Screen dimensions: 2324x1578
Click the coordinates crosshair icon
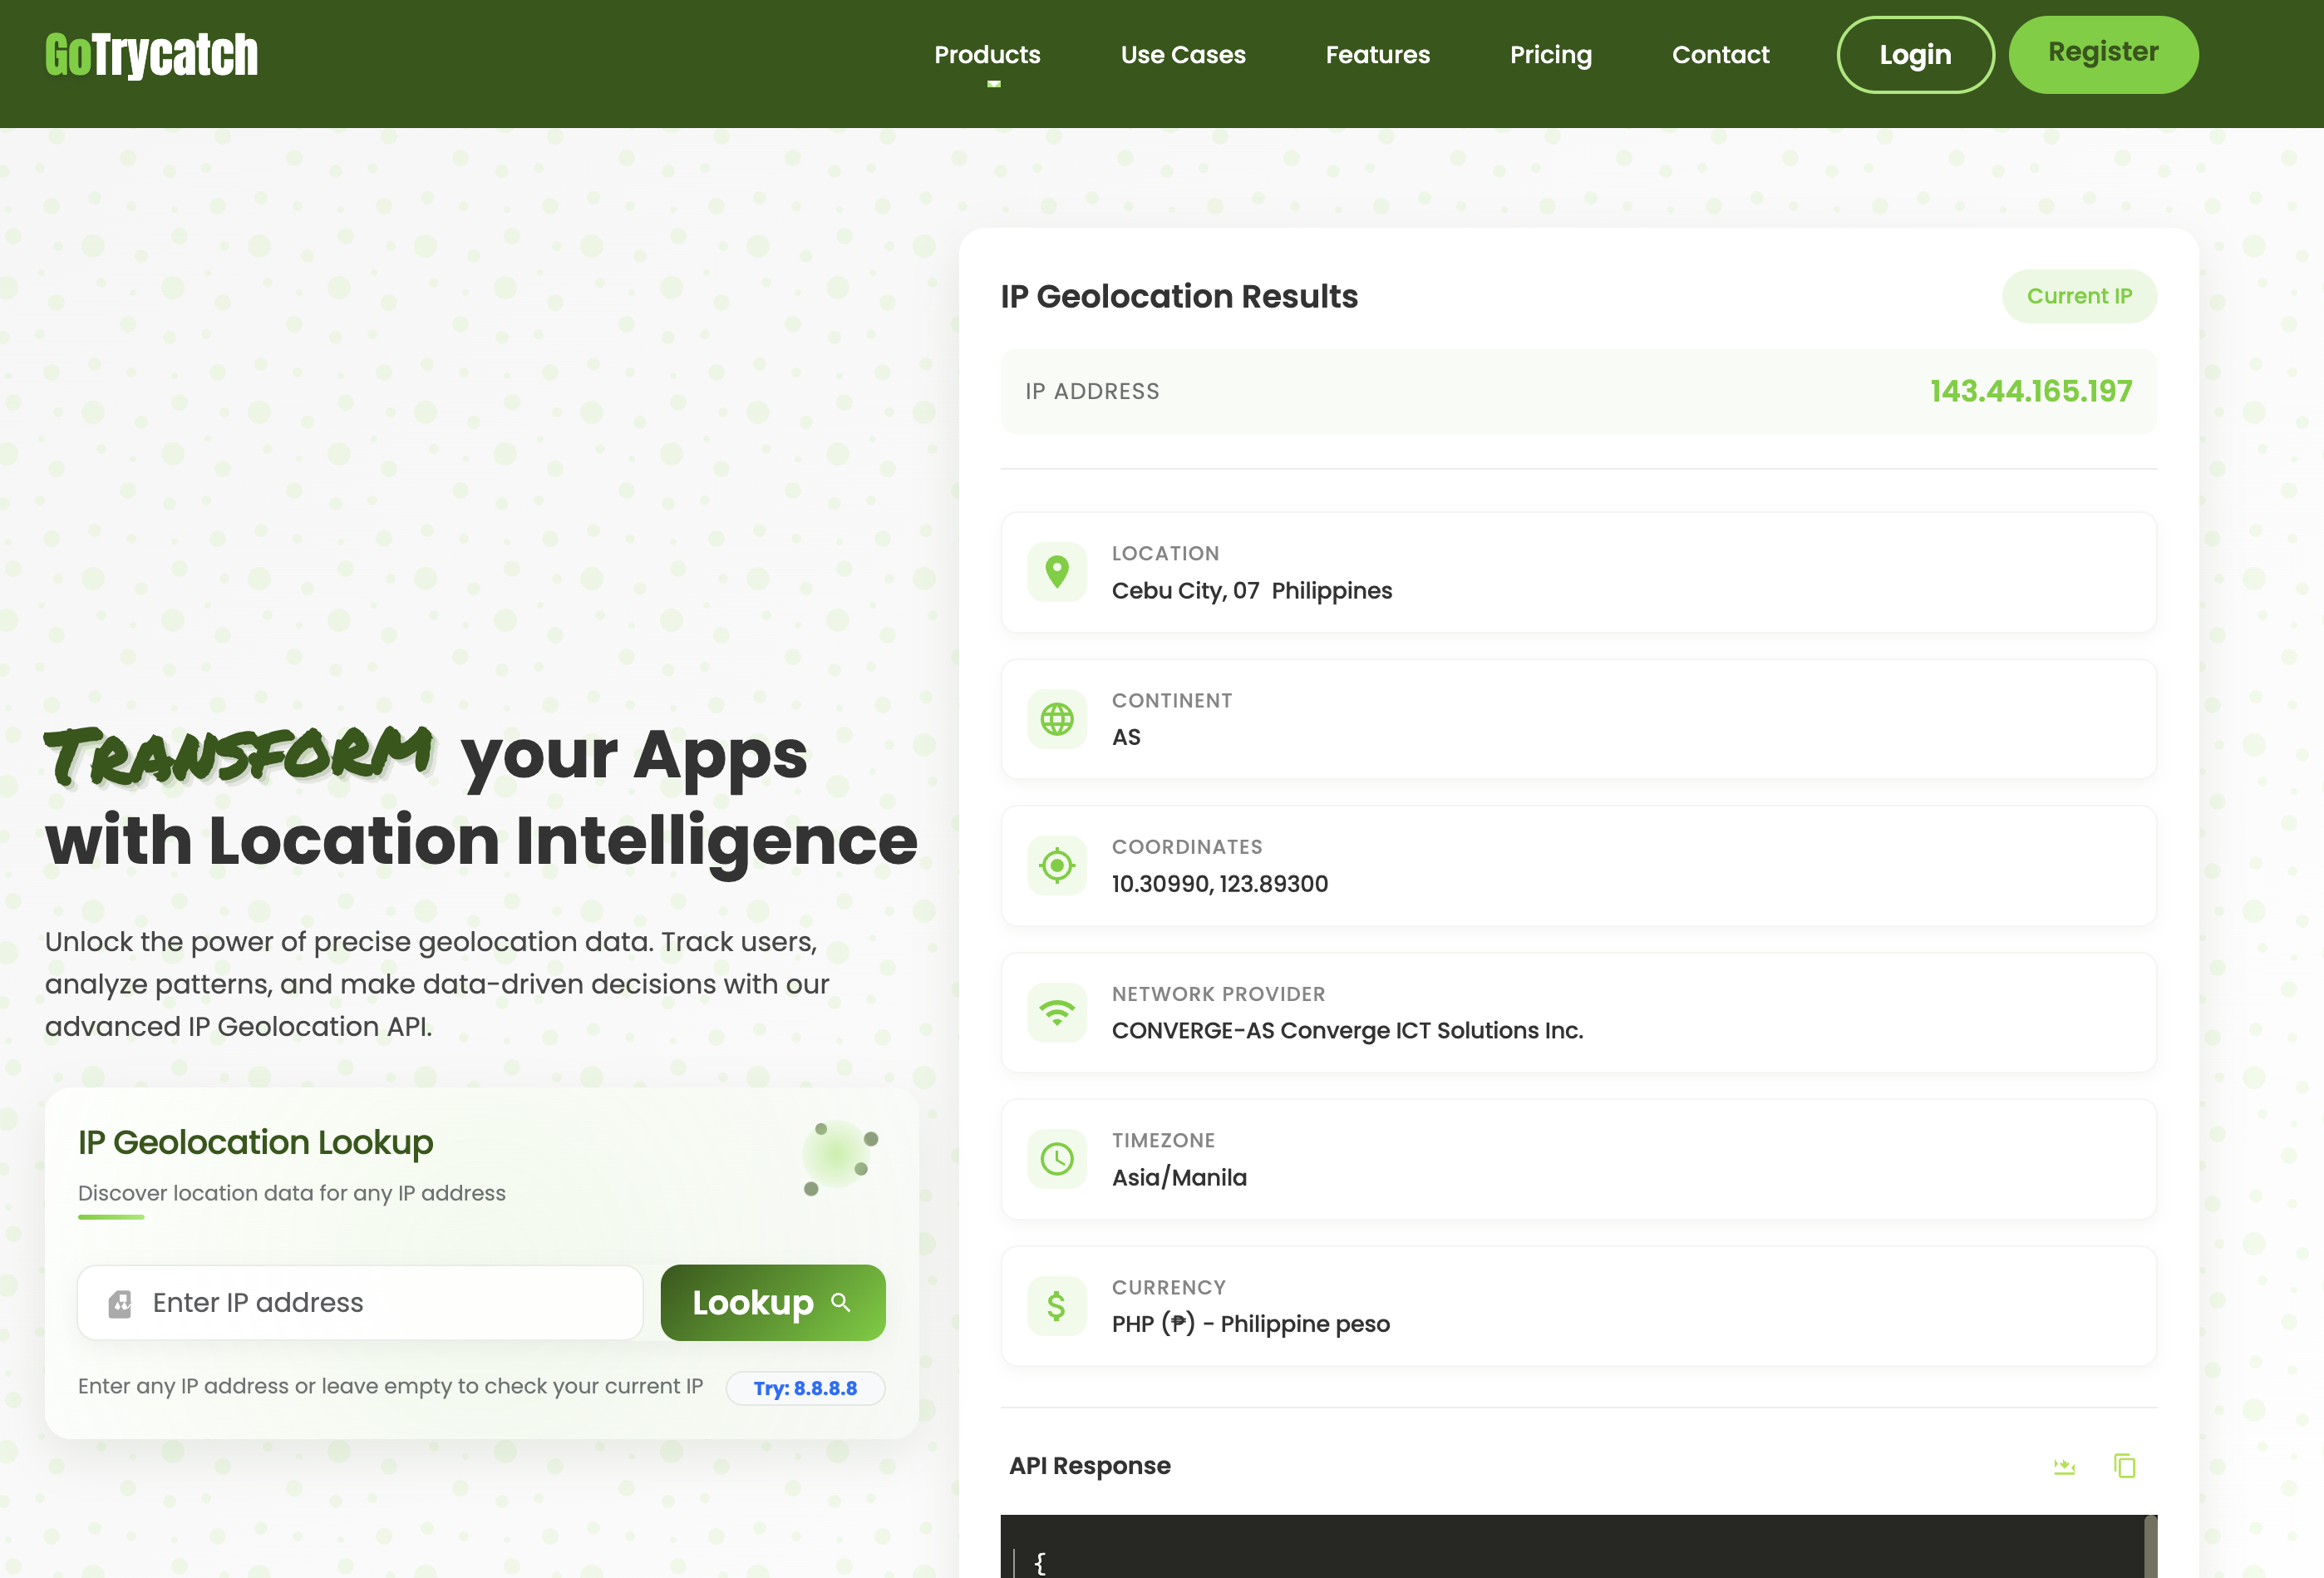point(1056,865)
